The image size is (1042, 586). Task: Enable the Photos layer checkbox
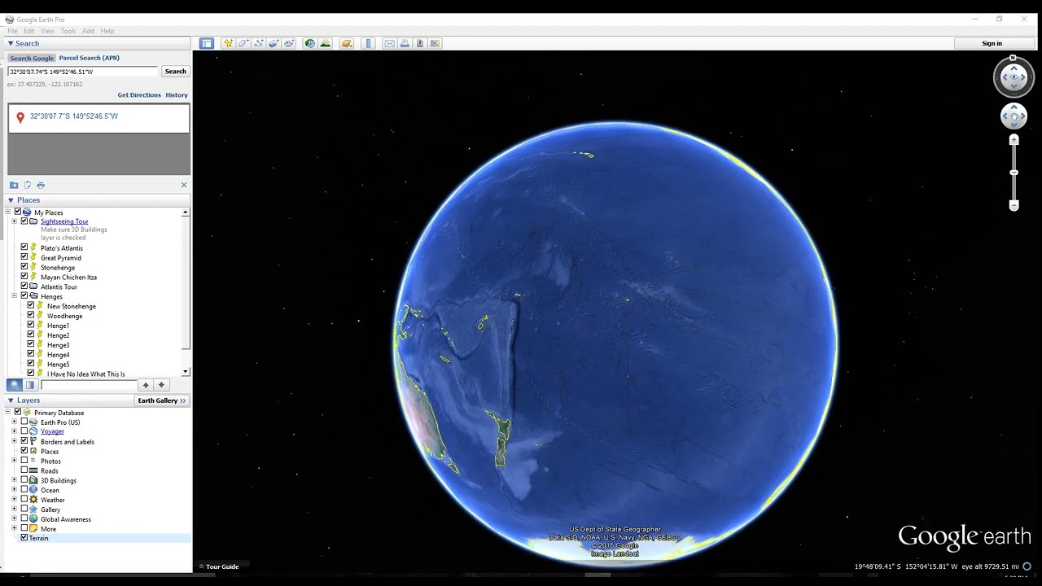[x=24, y=461]
